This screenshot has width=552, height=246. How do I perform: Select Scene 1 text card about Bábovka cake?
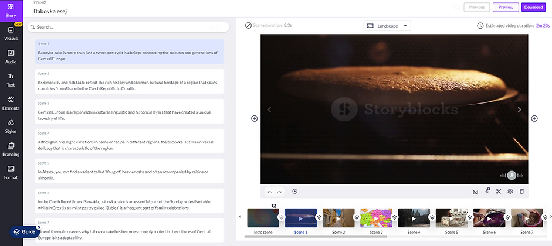coord(130,52)
